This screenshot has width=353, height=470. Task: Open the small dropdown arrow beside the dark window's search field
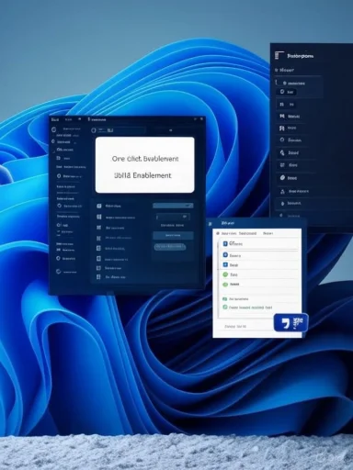point(171,130)
